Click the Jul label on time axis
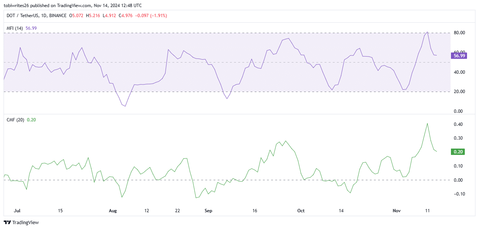 coord(17,211)
